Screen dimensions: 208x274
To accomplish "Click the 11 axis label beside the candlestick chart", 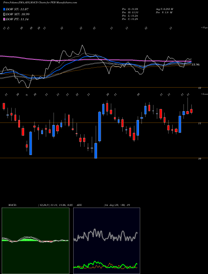I will pos(199,124).
